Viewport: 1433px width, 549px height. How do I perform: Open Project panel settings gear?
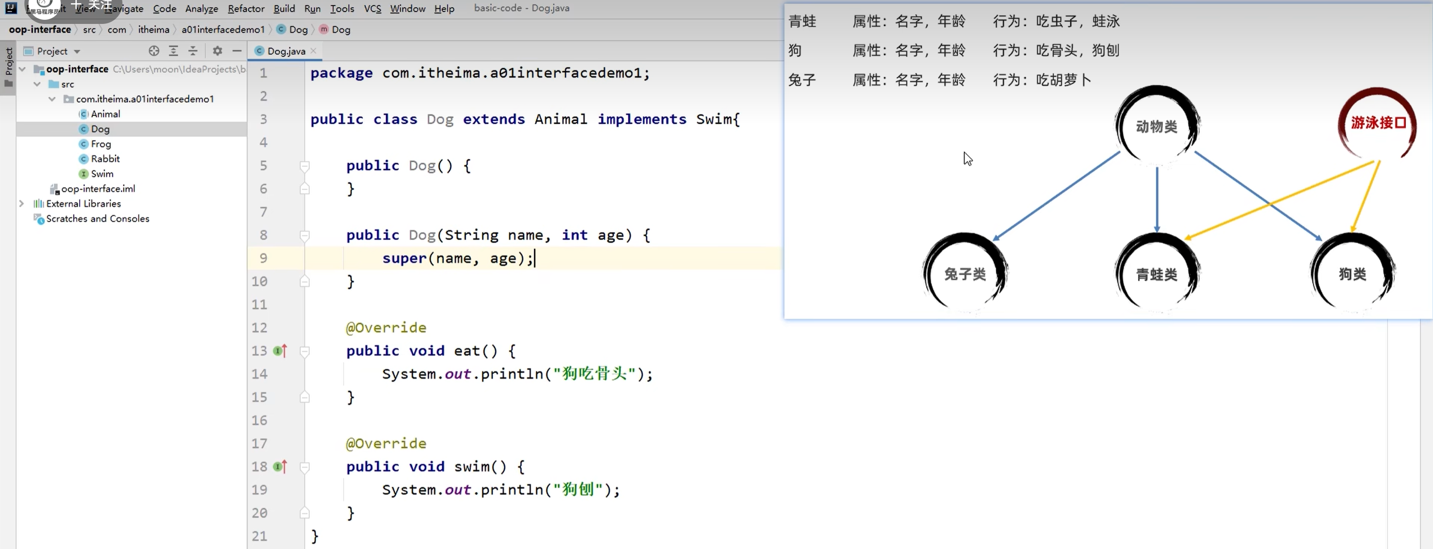218,51
